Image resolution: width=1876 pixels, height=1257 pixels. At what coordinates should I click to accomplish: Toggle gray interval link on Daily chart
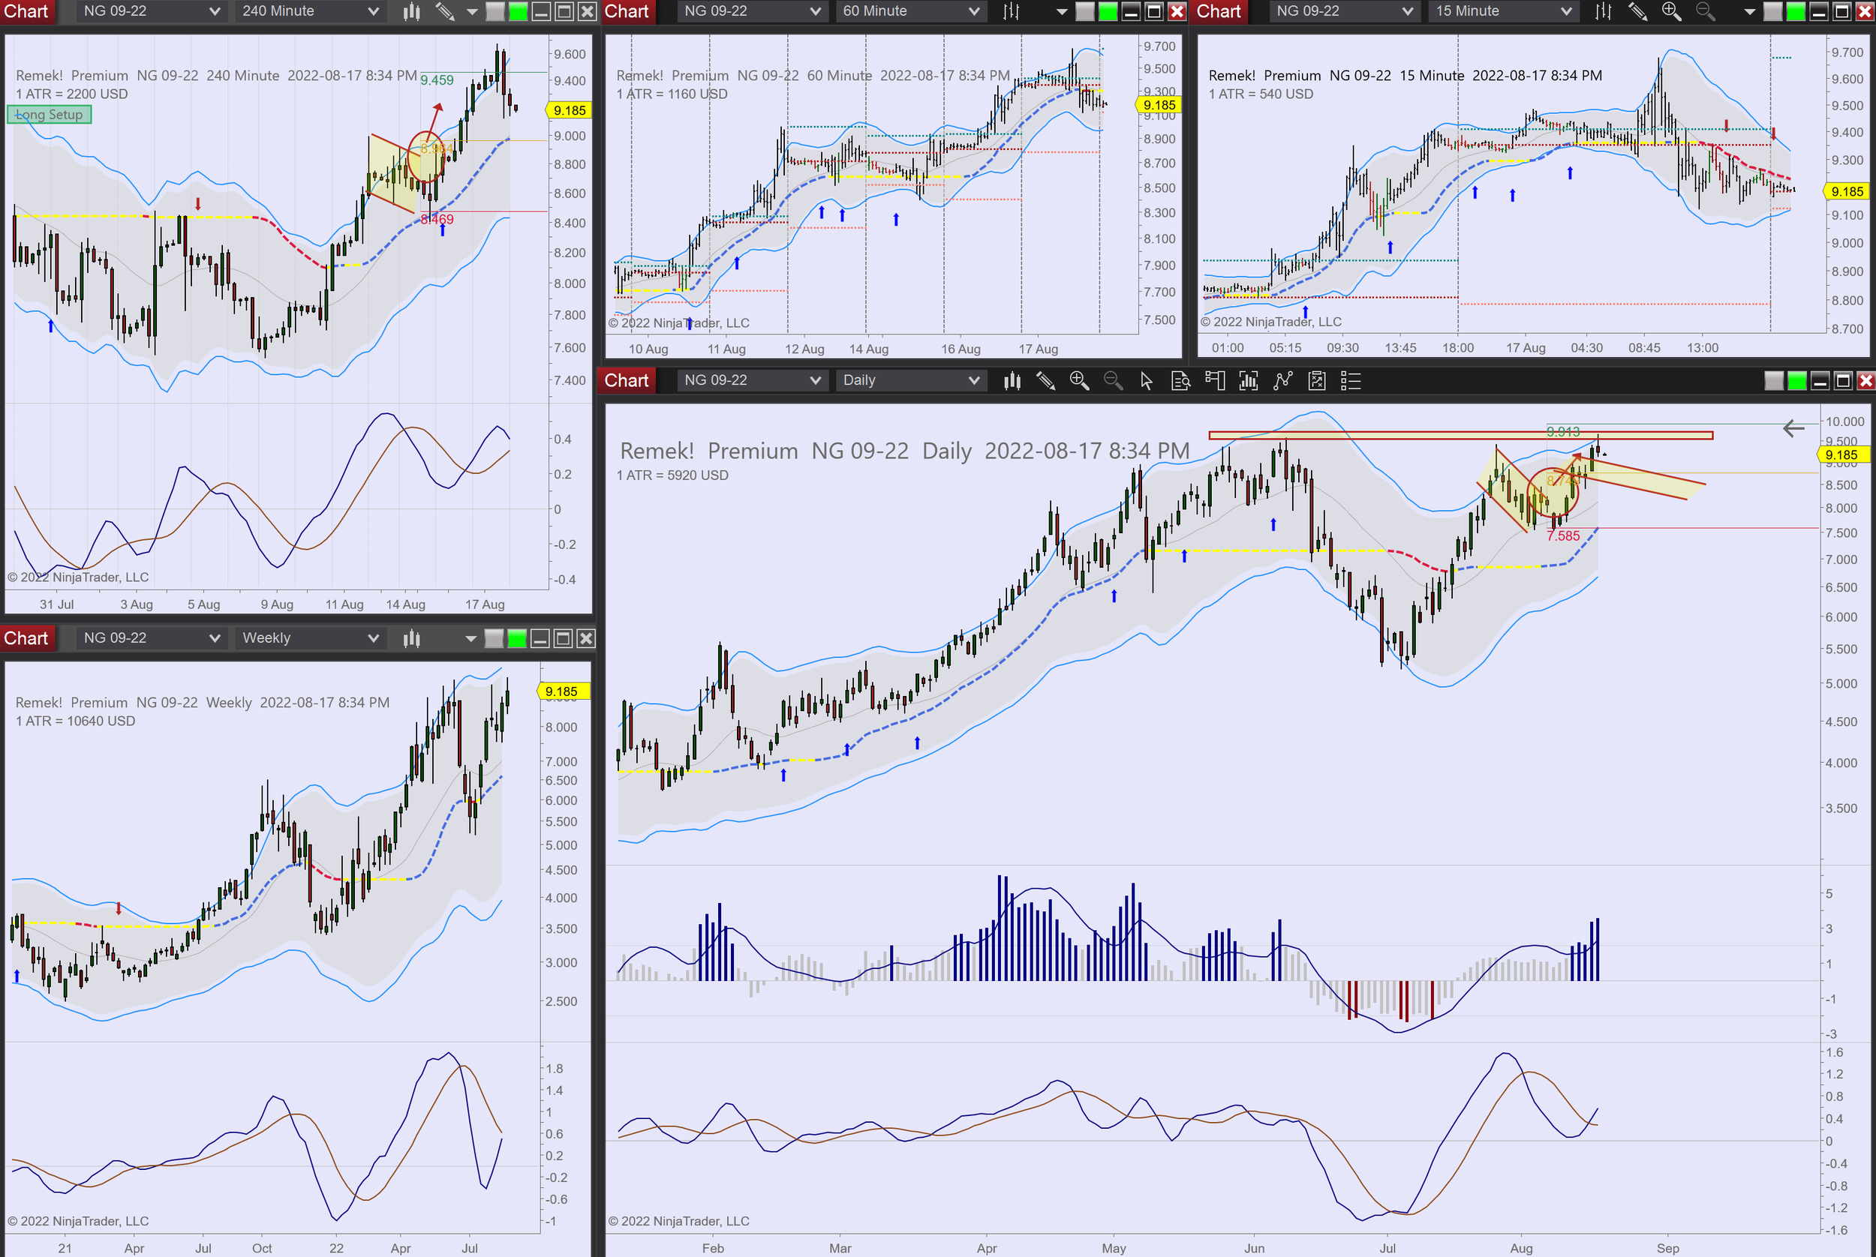[1773, 381]
